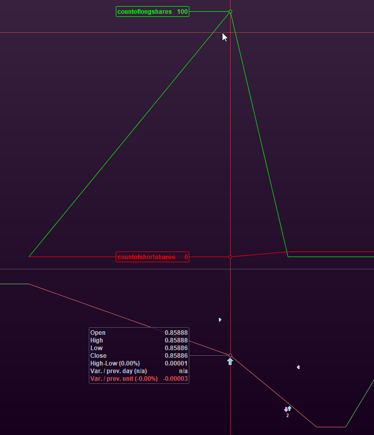Click the order count 2 under the arrows
Viewport: 374px width, 435px height.
click(x=287, y=415)
